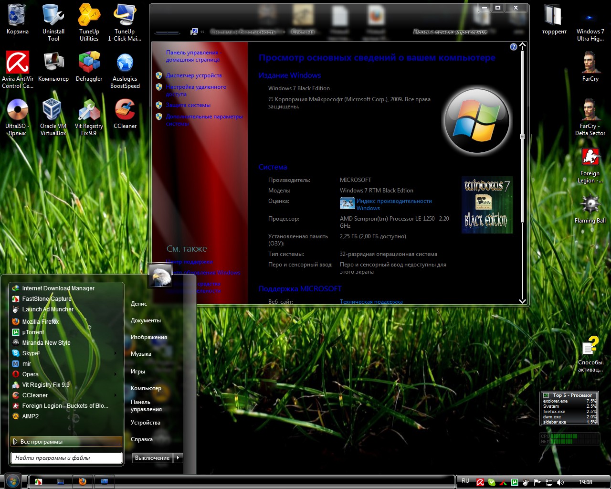Open Панель управления домашняя страница link

click(x=193, y=56)
